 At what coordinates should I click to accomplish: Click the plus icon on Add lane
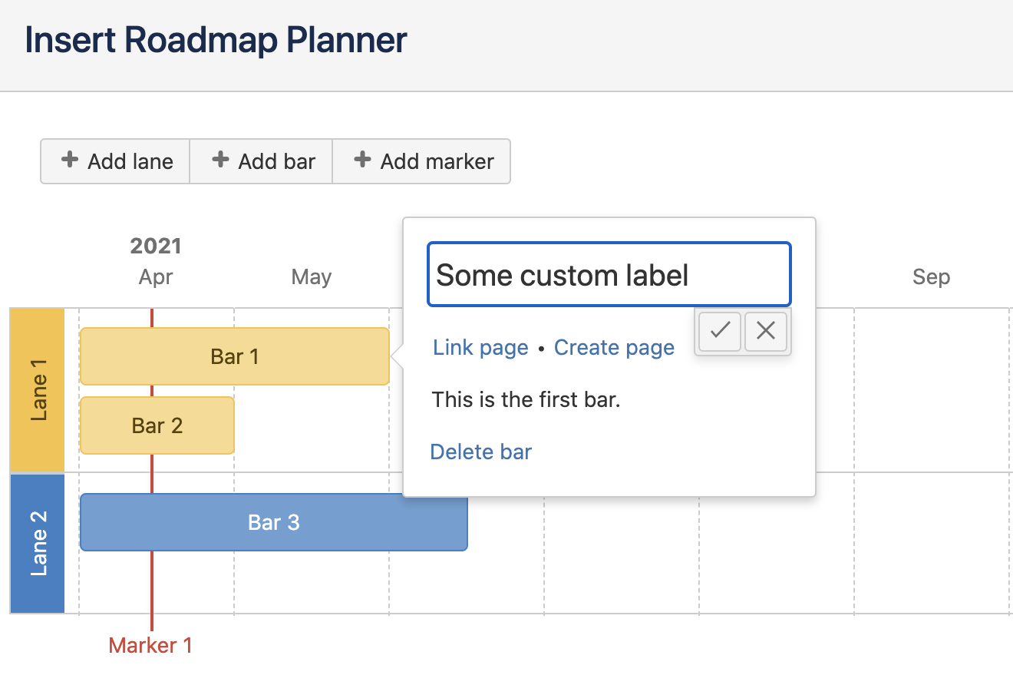coord(70,160)
